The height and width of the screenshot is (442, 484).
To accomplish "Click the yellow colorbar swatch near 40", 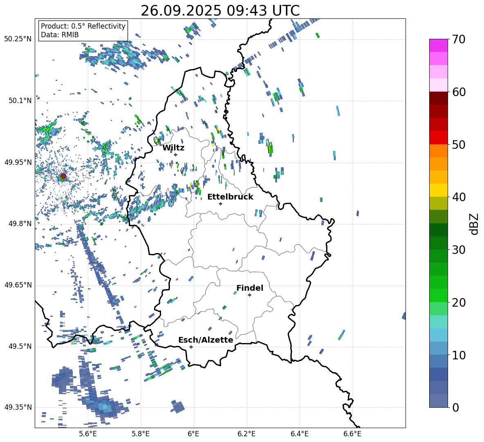I will click(x=438, y=190).
